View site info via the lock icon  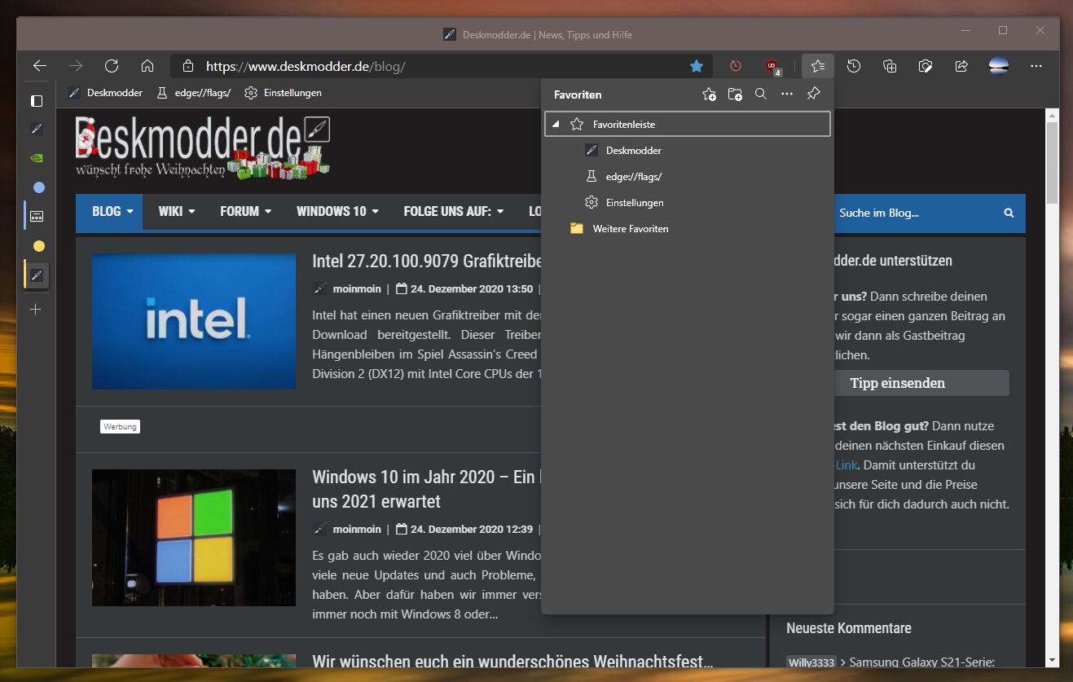point(188,66)
